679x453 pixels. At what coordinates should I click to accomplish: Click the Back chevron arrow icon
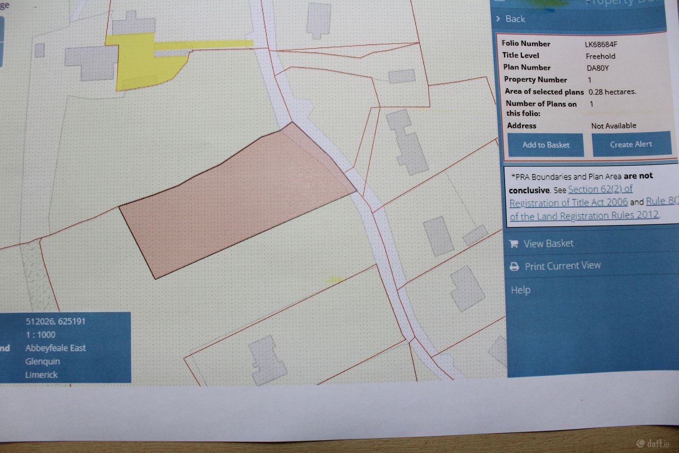[498, 18]
